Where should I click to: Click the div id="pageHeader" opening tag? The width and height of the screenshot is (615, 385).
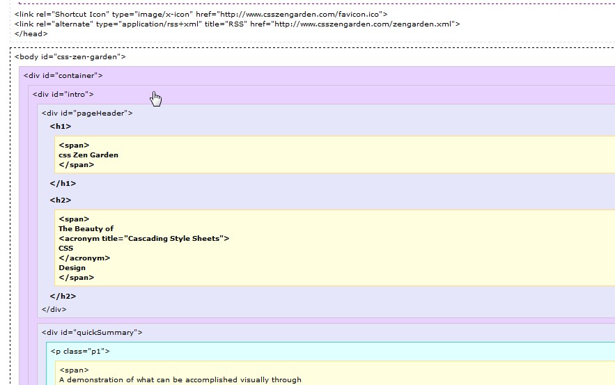pos(87,113)
